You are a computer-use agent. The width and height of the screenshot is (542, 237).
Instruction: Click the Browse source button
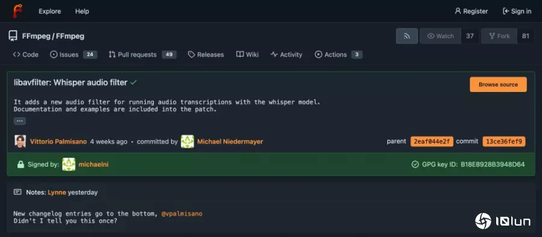[498, 84]
